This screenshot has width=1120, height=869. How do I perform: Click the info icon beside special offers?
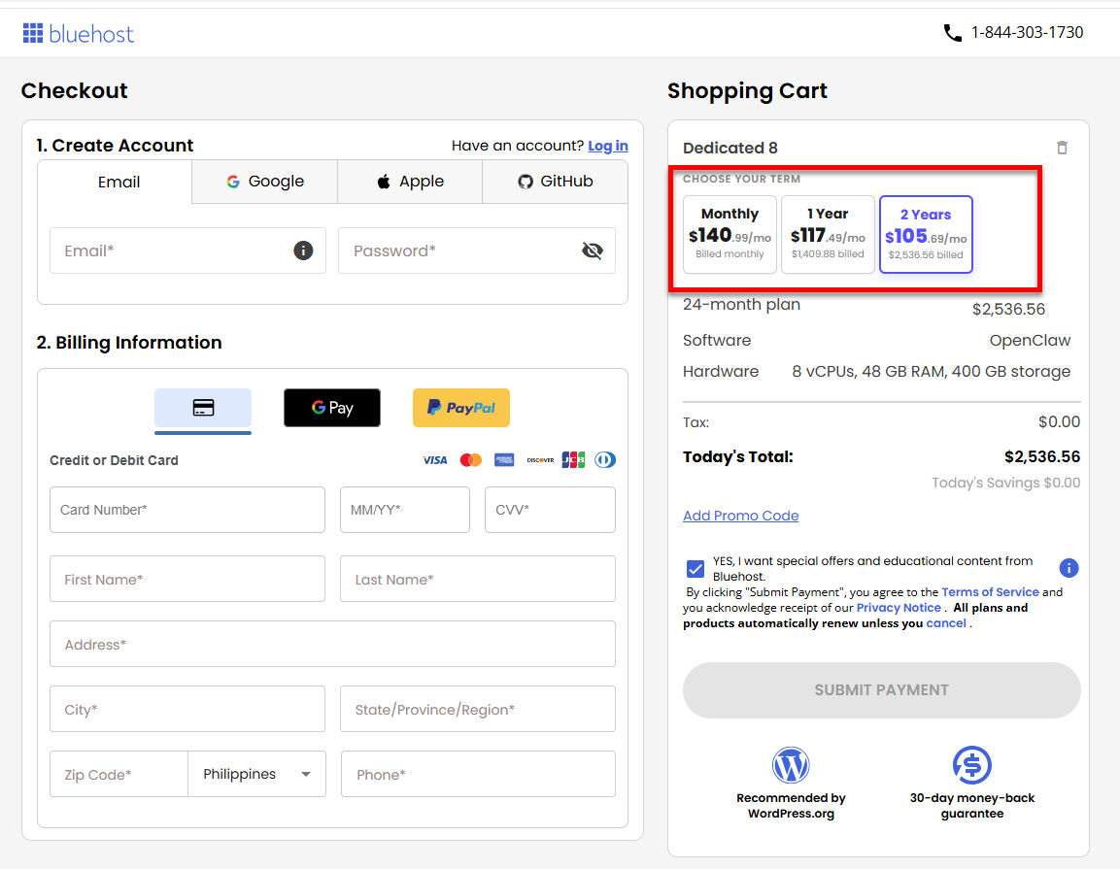pos(1069,568)
